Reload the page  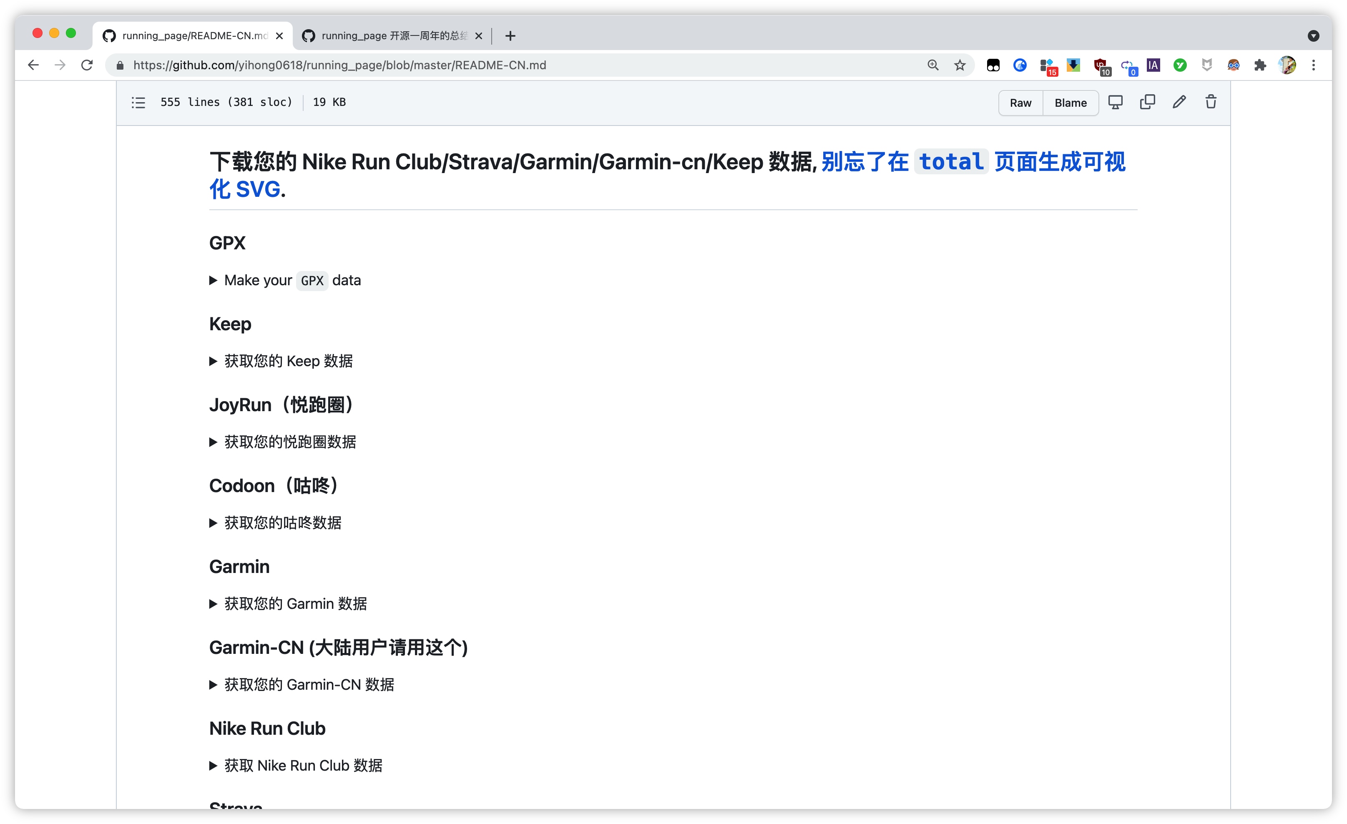pos(87,65)
